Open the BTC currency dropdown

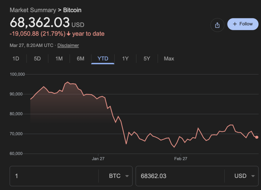pyautogui.click(x=119, y=176)
